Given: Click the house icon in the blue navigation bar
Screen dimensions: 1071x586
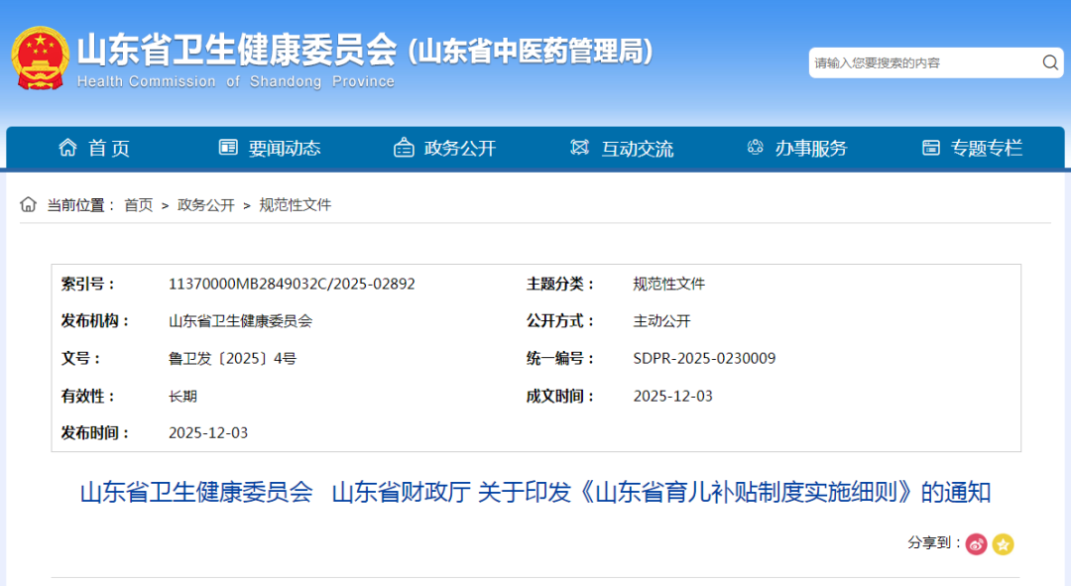Looking at the screenshot, I should 67,148.
